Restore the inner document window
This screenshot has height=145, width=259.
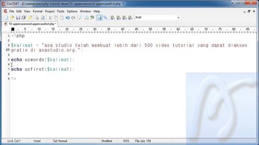[249, 11]
